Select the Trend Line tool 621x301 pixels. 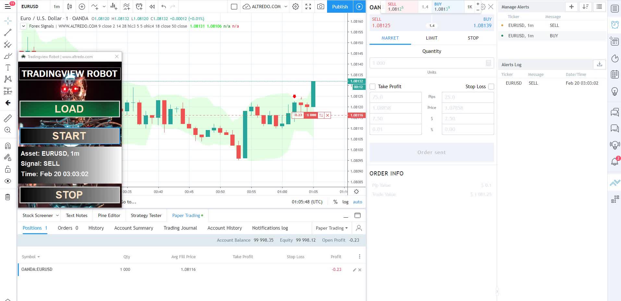tap(7, 32)
